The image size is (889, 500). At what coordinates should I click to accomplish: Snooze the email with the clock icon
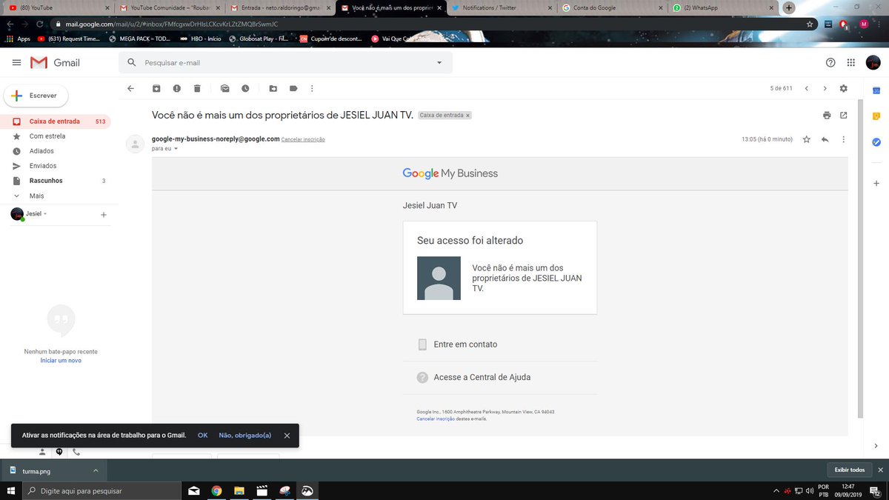(x=245, y=88)
